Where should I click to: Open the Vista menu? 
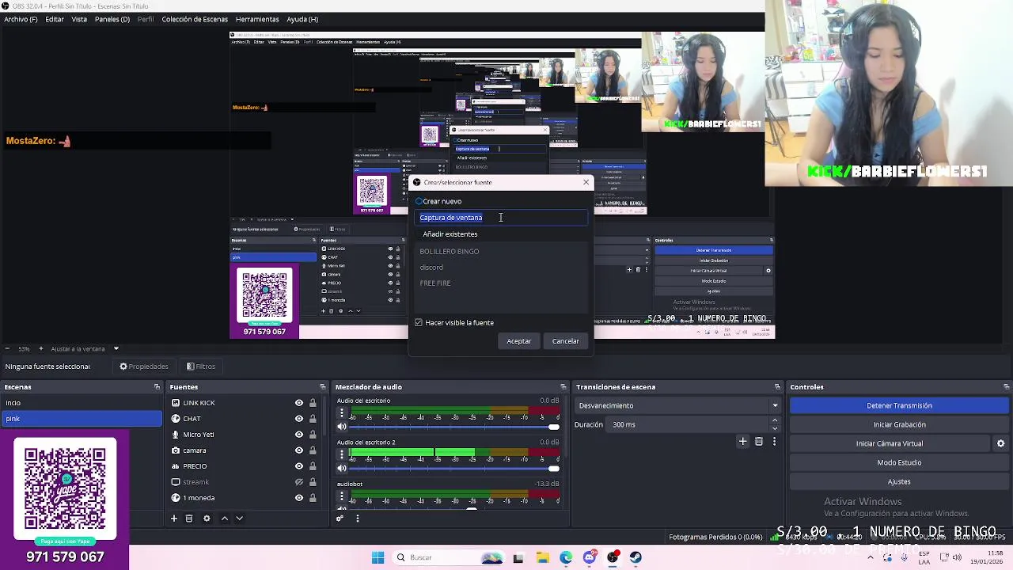click(x=79, y=19)
